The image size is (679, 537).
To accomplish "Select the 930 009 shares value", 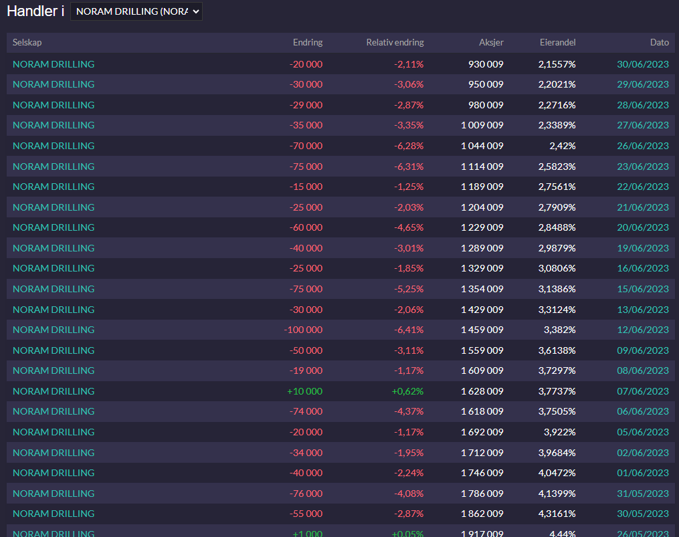I will tap(486, 64).
